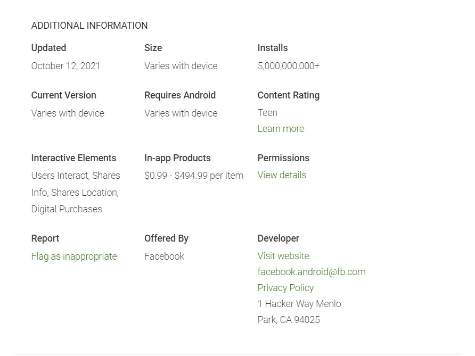Image resolution: width=475 pixels, height=356 pixels.
Task: Open View details under Permissions
Action: tap(282, 175)
